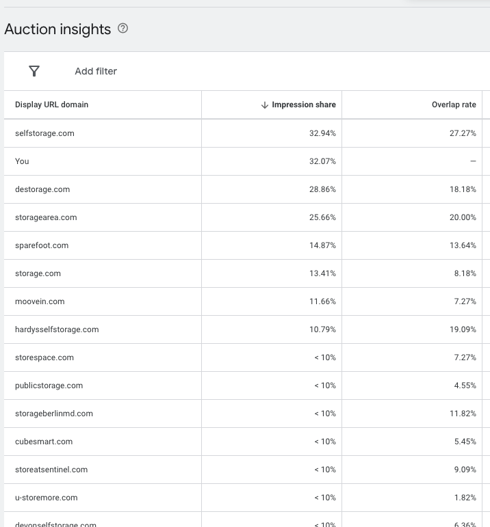Image resolution: width=490 pixels, height=527 pixels.
Task: Click the Add filter button
Action: click(x=96, y=71)
